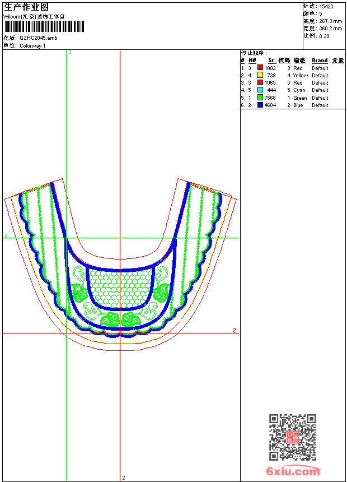Image resolution: width=347 pixels, height=482 pixels.
Task: Click the St. column header
Action: [x=271, y=61]
